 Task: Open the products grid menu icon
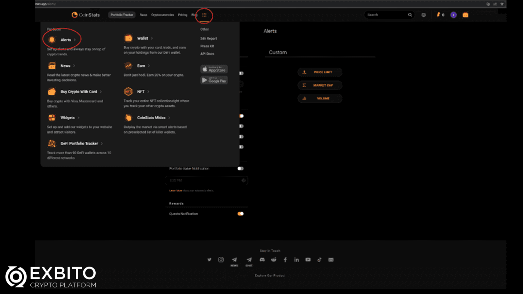tap(204, 15)
